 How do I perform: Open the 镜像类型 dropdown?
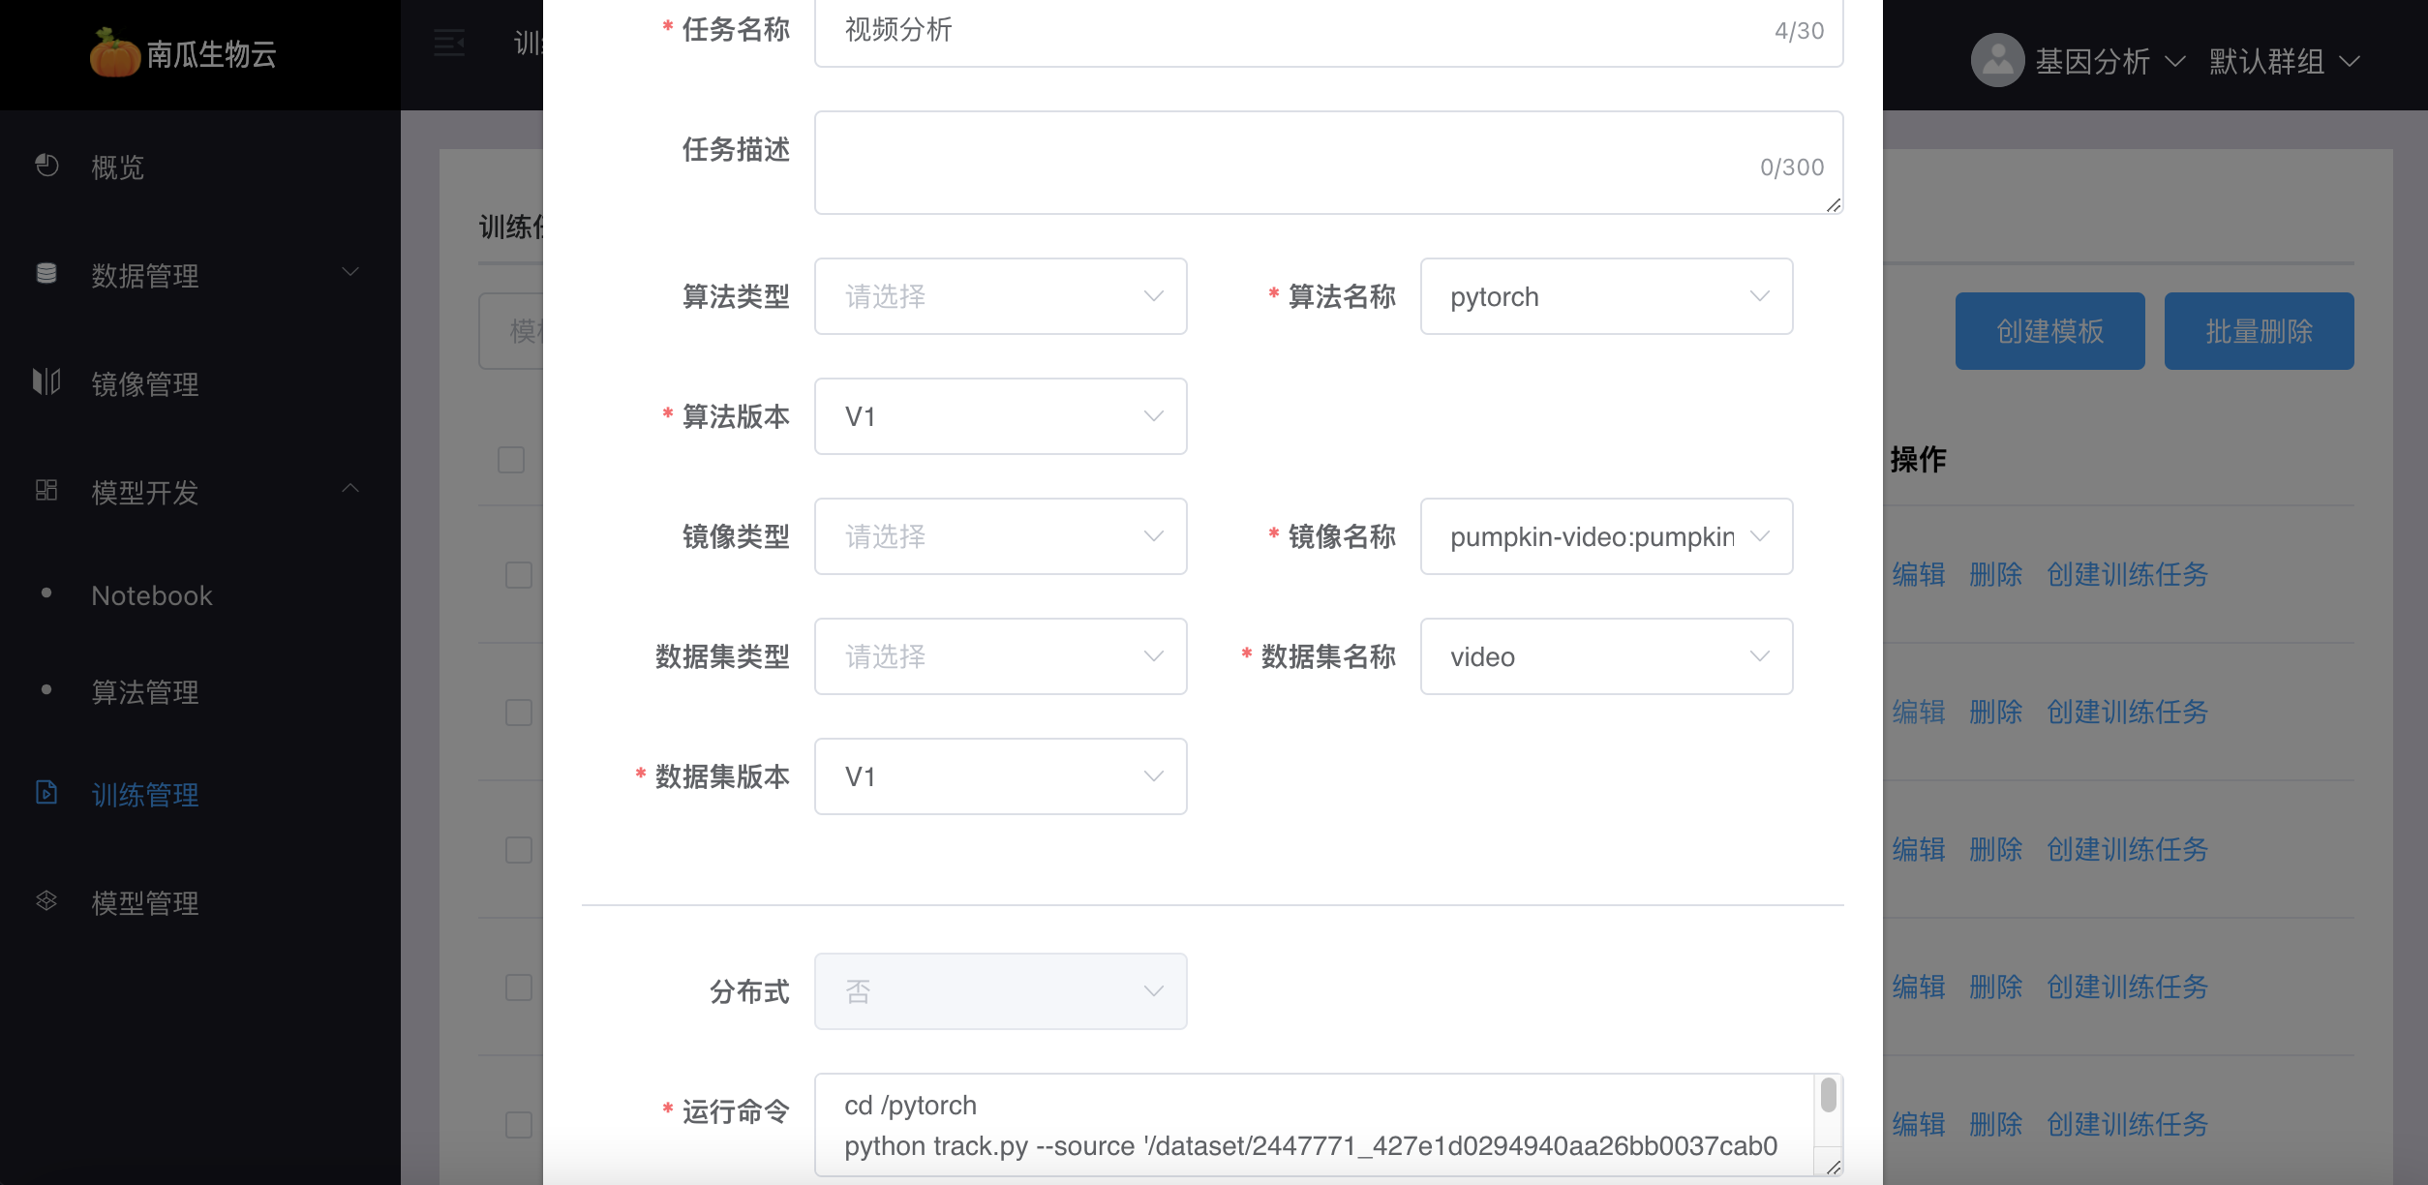(x=1000, y=536)
